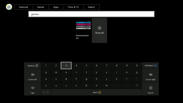Image resolution: width=183 pixels, height=103 pixels.
Task: Switch to the Games tab
Action: click(x=41, y=7)
